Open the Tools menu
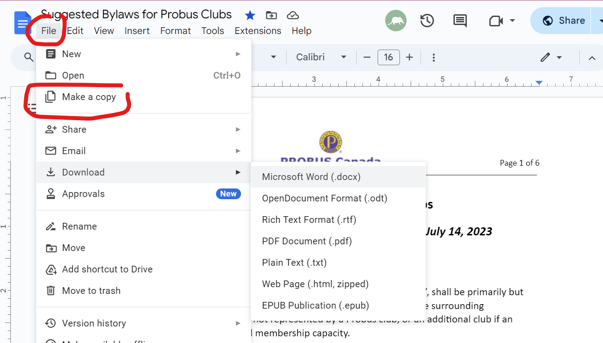Image resolution: width=603 pixels, height=343 pixels. (x=212, y=31)
